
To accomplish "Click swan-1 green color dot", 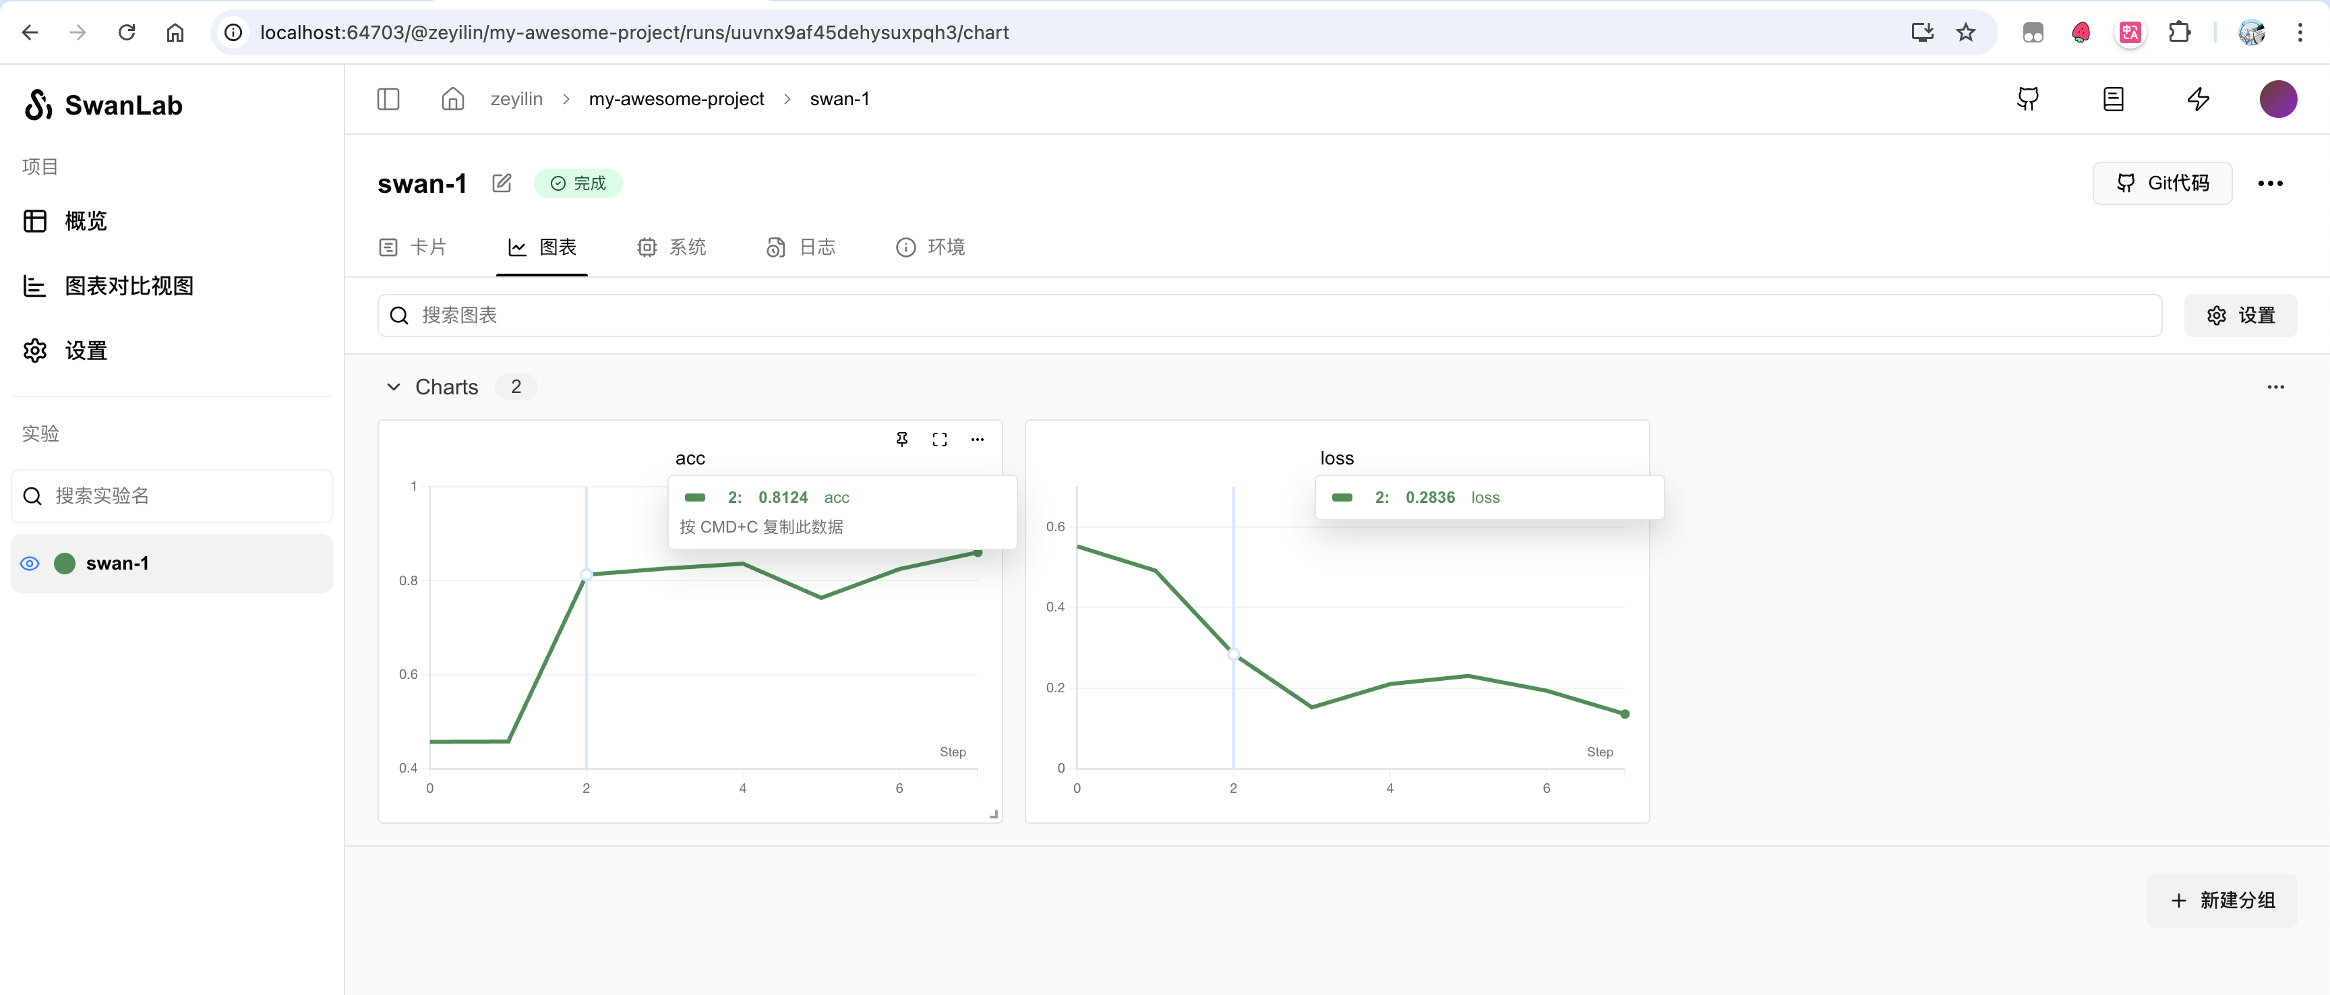I will tap(64, 564).
